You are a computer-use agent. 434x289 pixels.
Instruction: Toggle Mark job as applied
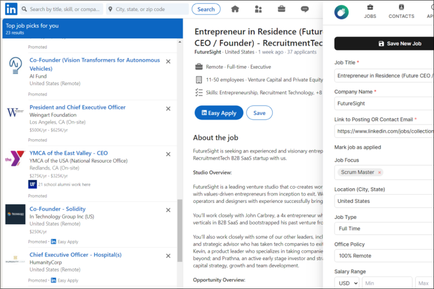tap(358, 147)
